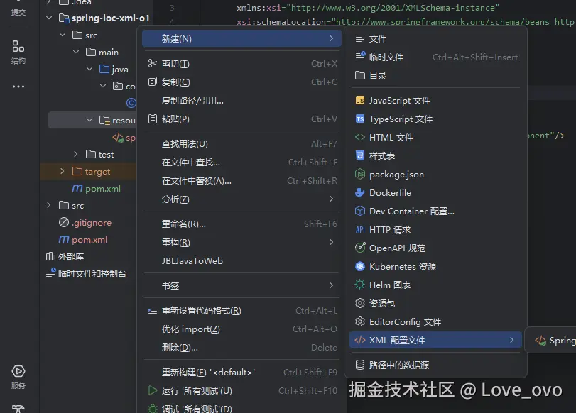Viewport: 576px width, 413px height.
Task: Expand the test folder chevron
Action: tap(76, 154)
